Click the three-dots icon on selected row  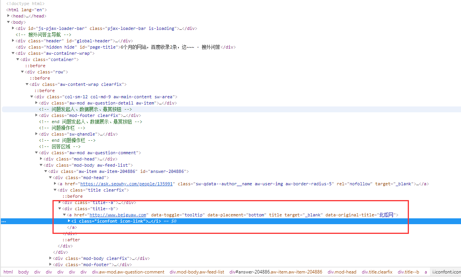click(3, 221)
